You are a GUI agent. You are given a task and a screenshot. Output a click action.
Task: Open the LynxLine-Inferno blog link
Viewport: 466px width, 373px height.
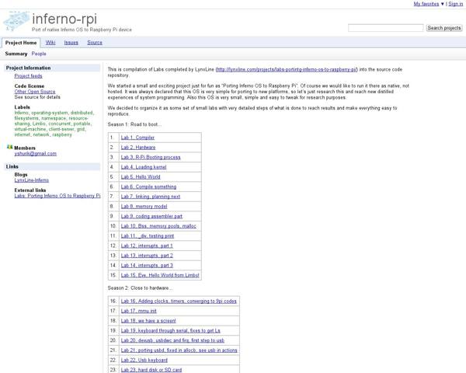point(31,180)
